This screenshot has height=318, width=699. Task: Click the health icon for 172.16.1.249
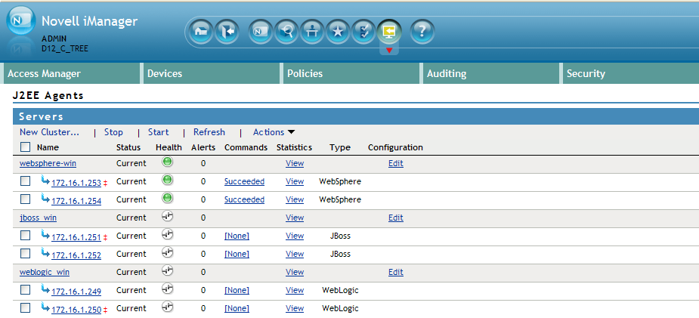click(x=167, y=289)
